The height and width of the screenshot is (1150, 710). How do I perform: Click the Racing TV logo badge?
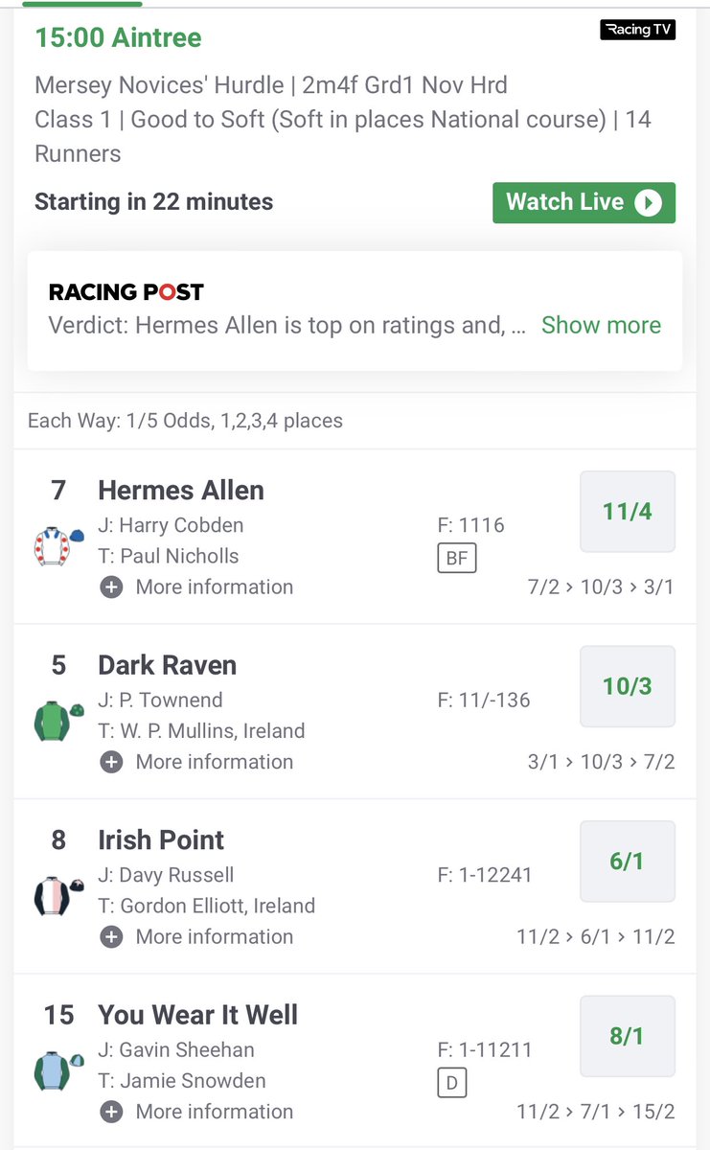click(x=638, y=30)
